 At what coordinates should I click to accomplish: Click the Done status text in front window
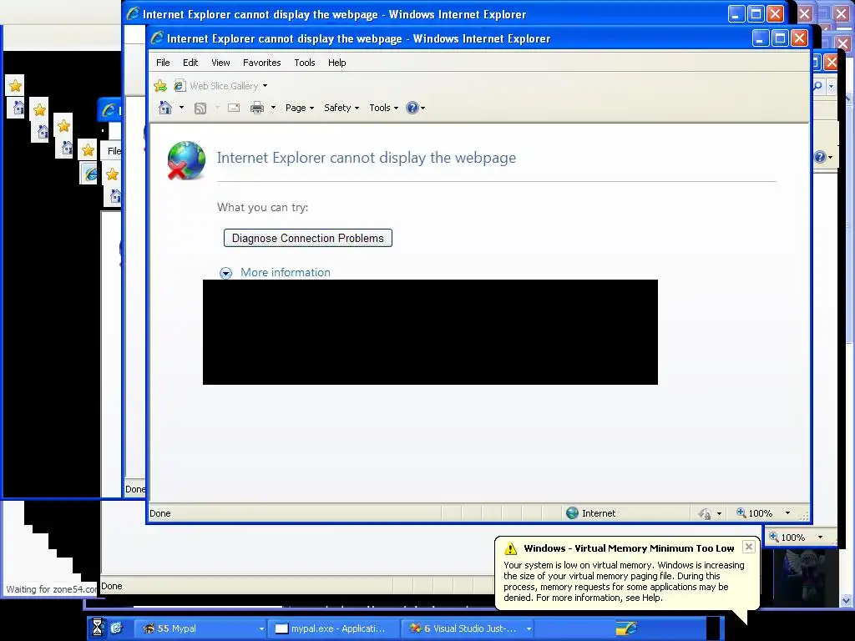pyautogui.click(x=160, y=513)
